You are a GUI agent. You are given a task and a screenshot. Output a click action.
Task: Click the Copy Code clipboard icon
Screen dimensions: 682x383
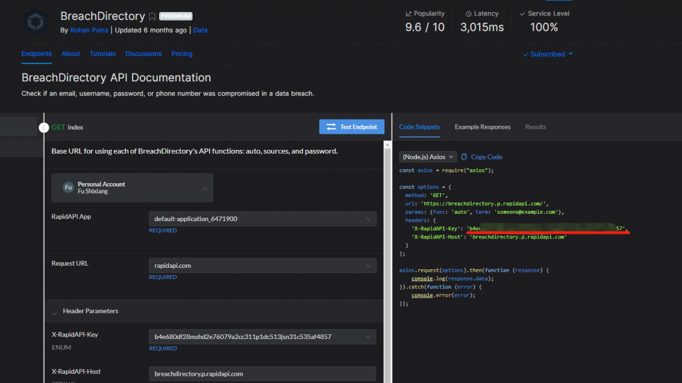(x=464, y=157)
